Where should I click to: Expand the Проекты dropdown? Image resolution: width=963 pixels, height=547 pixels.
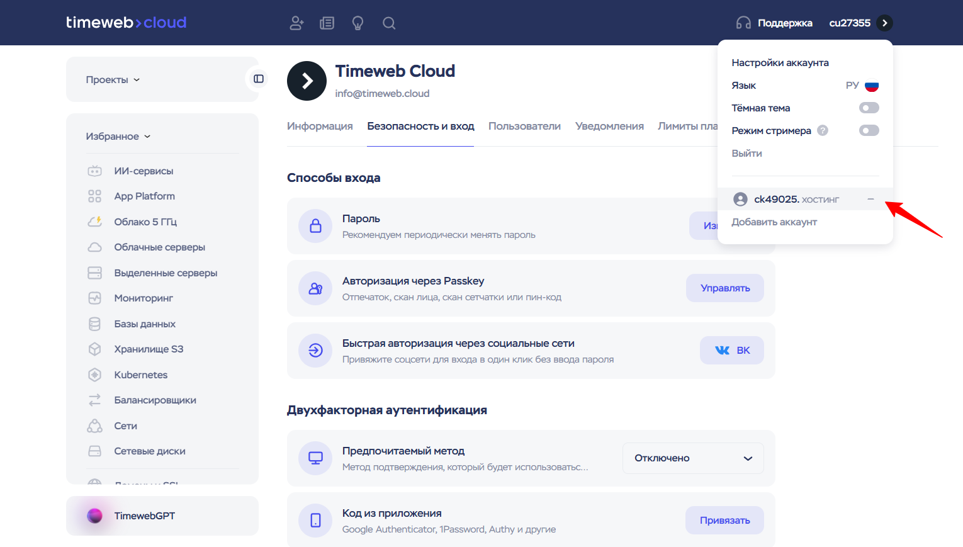coord(113,80)
